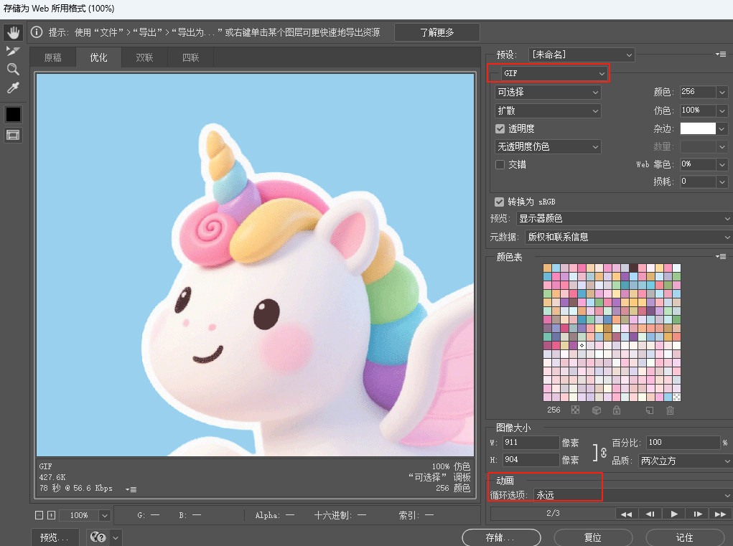Click the 百分比 field showing 100
Viewport: 733px width, 546px height.
click(x=683, y=442)
